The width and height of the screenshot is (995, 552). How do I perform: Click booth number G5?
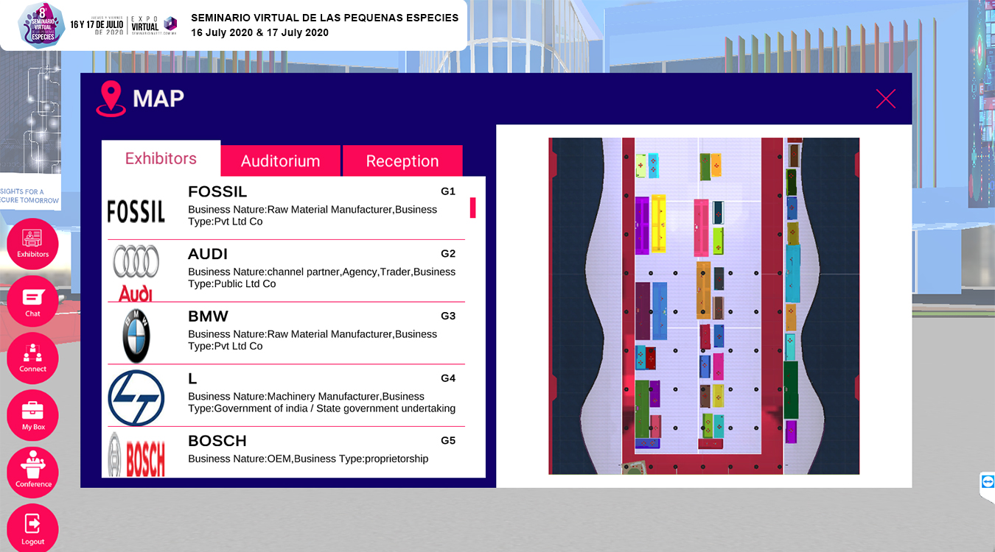coord(448,441)
